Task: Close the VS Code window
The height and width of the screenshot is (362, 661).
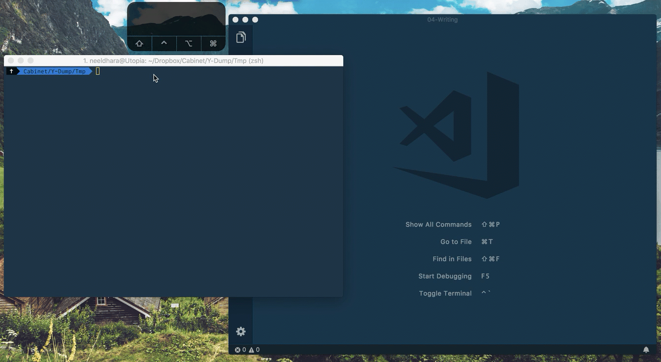Action: click(x=235, y=20)
